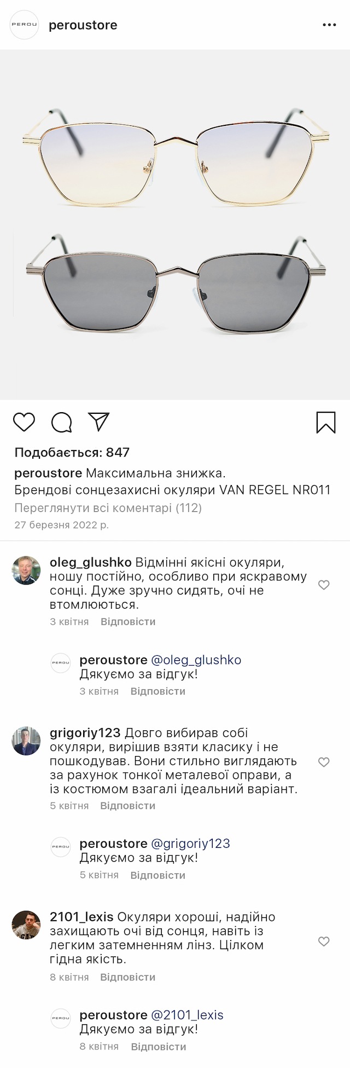This screenshot has height=1068, width=350.
Task: Open the avatar of 2101_lexis
Action: [26, 925]
